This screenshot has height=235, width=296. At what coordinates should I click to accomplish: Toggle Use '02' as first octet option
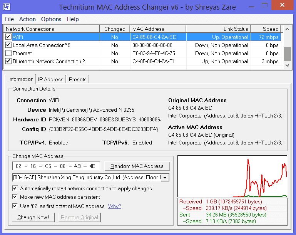click(x=15, y=206)
